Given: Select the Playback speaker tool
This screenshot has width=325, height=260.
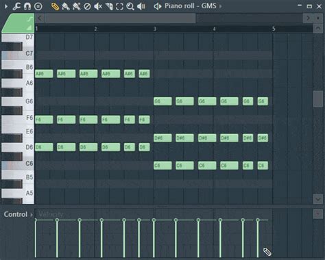Looking at the screenshot, I should click(x=141, y=6).
